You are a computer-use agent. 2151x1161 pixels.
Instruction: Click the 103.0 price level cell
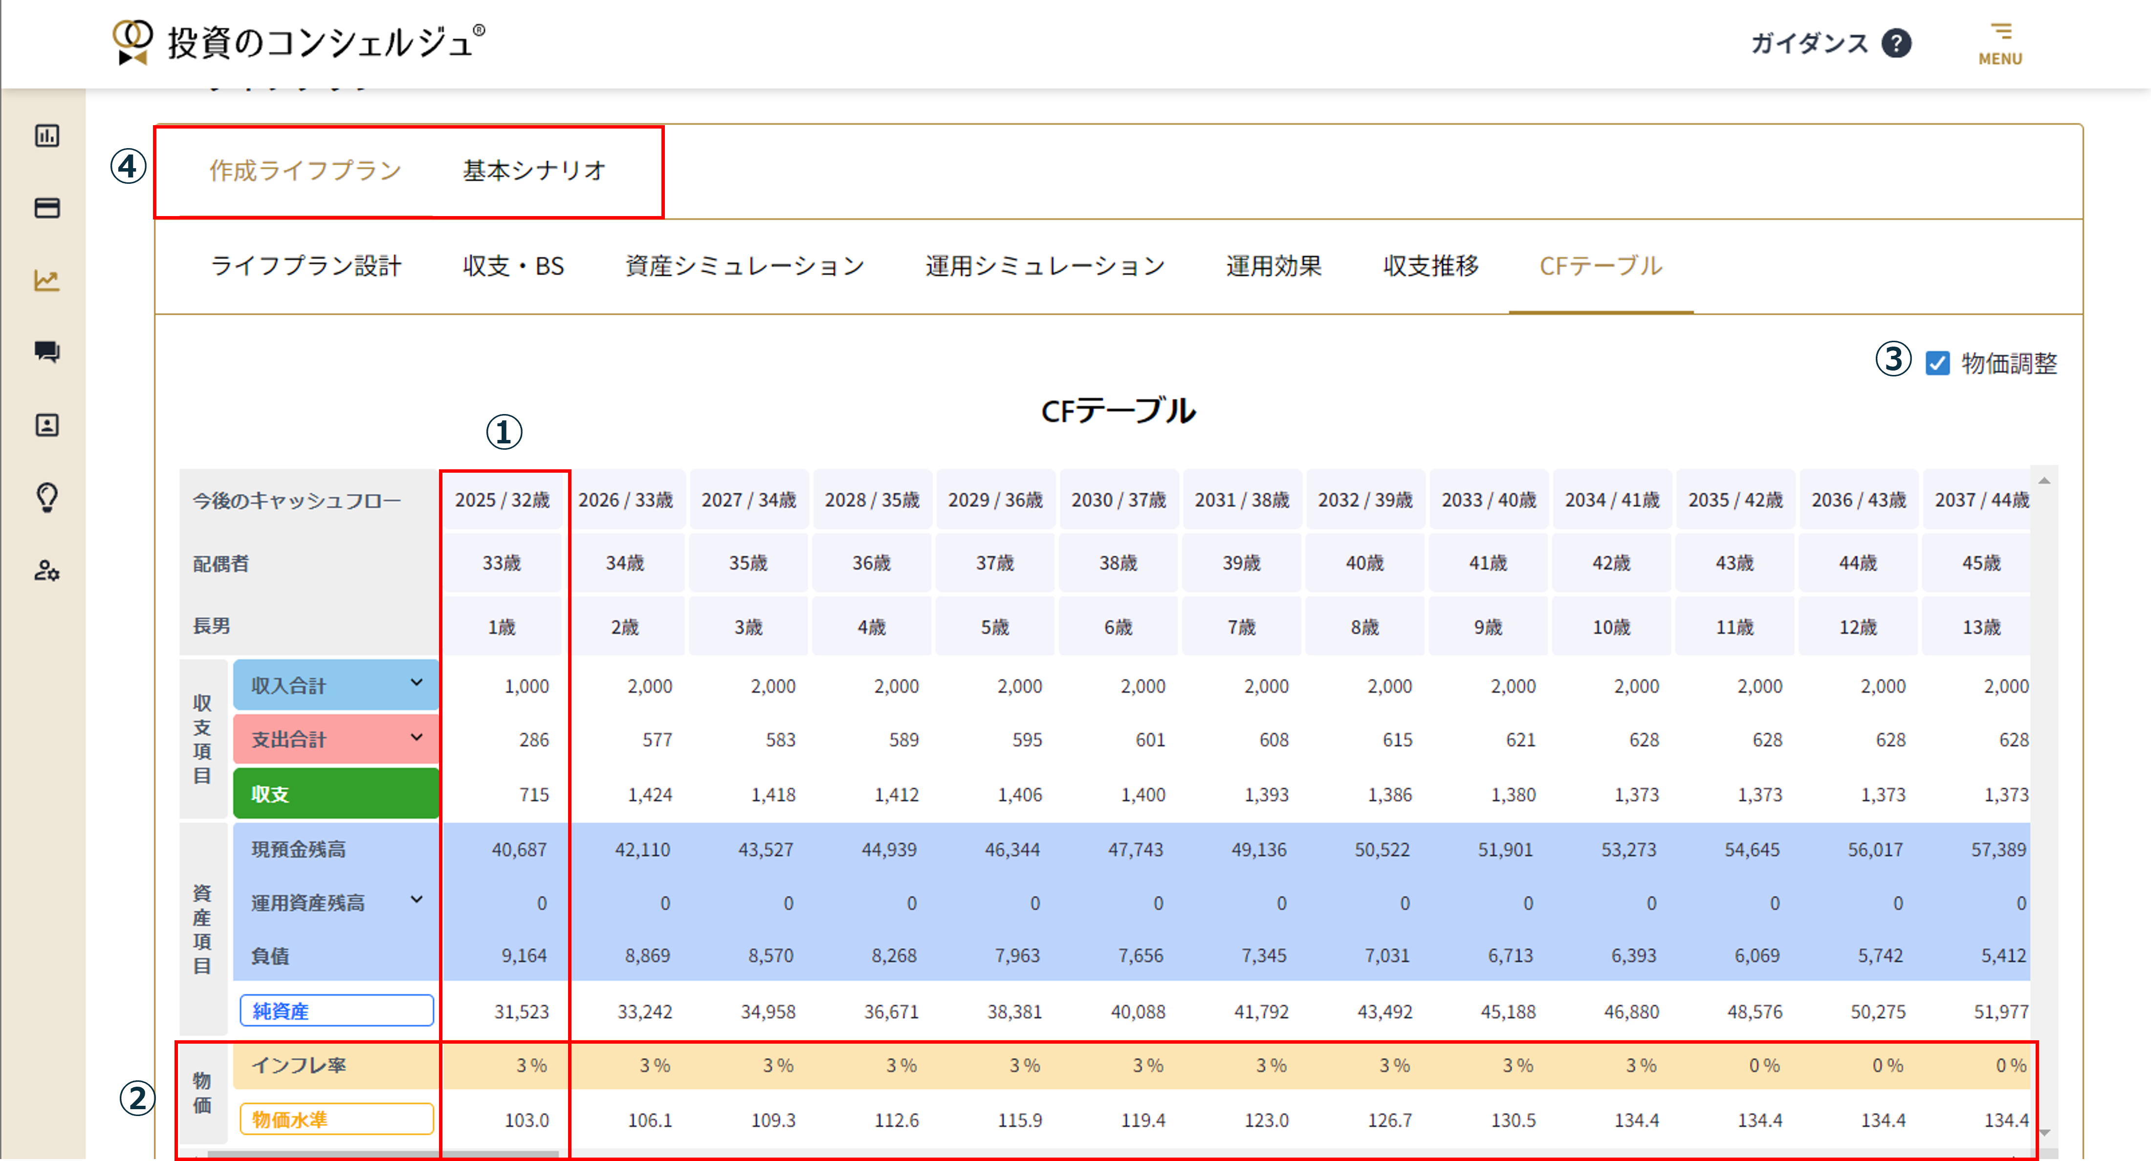pos(526,1120)
